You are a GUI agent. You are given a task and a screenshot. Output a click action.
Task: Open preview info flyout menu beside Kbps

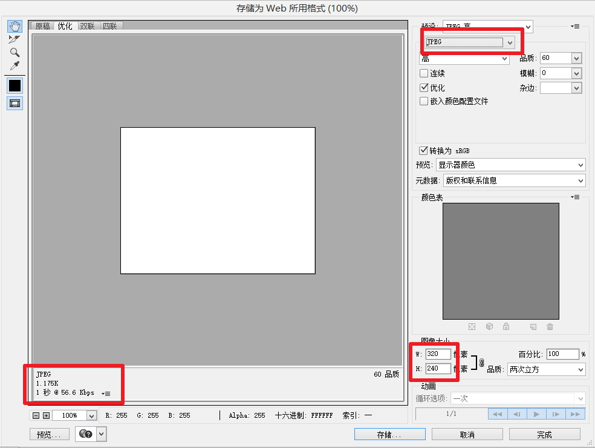(x=106, y=394)
